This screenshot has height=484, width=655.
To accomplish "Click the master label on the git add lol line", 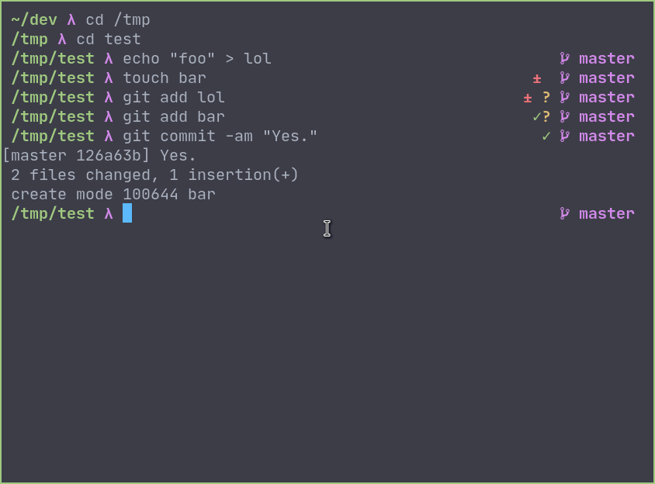I will [607, 98].
